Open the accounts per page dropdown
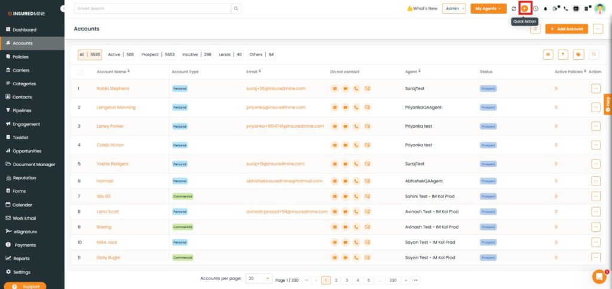Screen dimensions: 612x289 [258, 279]
